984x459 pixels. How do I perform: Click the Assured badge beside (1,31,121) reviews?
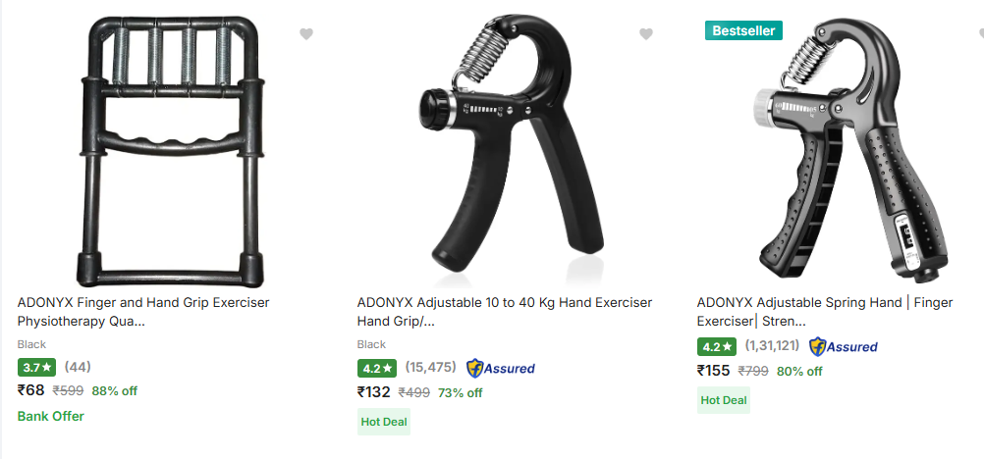point(844,346)
